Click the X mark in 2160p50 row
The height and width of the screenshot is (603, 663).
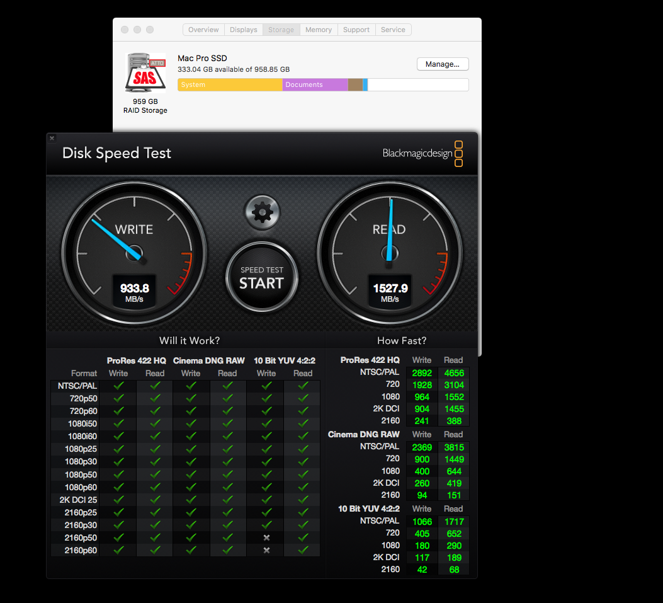point(266,538)
